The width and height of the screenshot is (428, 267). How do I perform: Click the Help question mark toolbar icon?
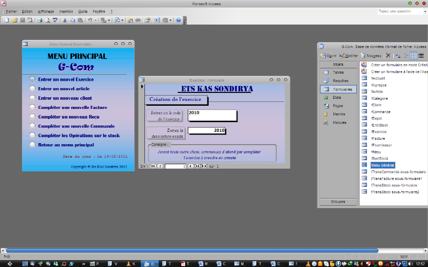click(x=178, y=20)
